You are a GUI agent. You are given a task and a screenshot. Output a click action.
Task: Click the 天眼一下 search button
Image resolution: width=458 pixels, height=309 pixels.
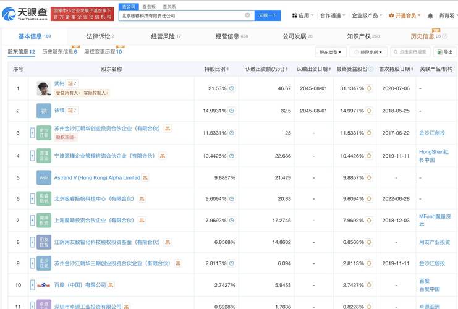(x=268, y=15)
